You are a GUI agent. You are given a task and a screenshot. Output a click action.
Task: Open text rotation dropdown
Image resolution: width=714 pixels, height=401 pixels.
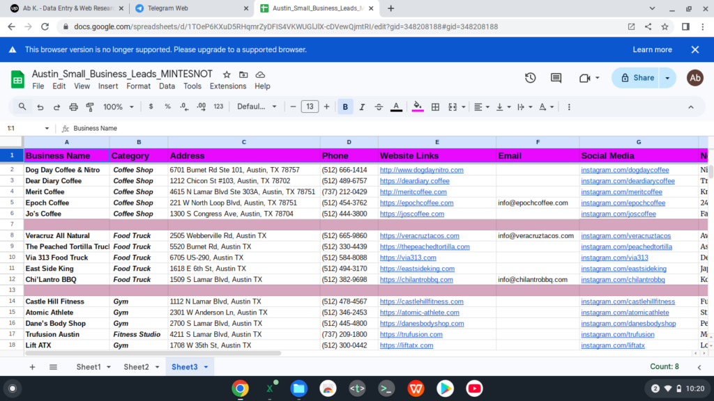click(x=546, y=107)
